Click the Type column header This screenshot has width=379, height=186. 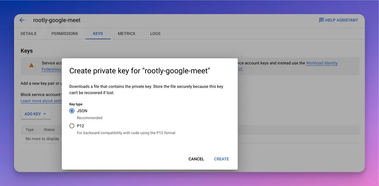(30, 129)
